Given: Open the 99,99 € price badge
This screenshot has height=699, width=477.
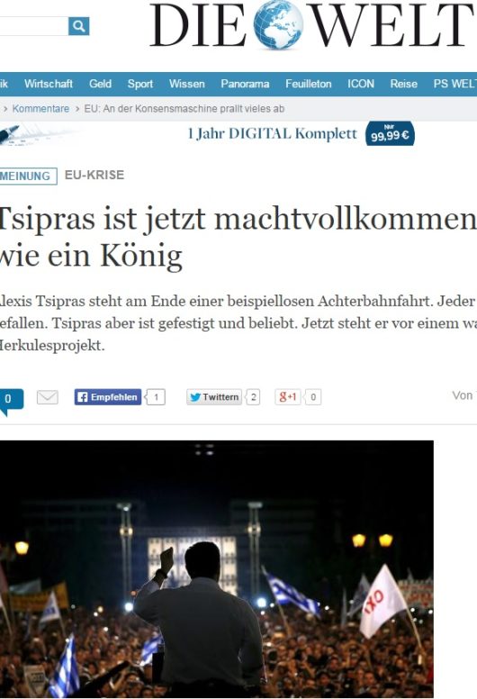Looking at the screenshot, I should pos(390,134).
